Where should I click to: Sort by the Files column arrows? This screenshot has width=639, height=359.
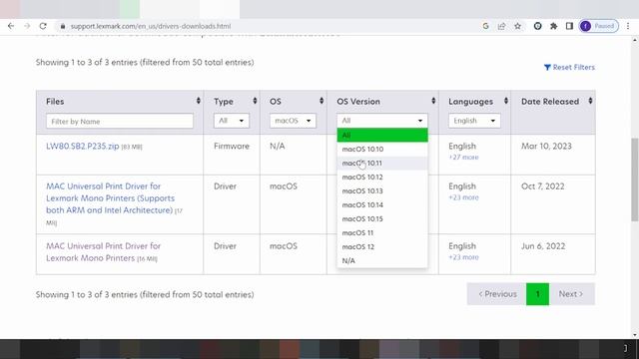click(198, 101)
